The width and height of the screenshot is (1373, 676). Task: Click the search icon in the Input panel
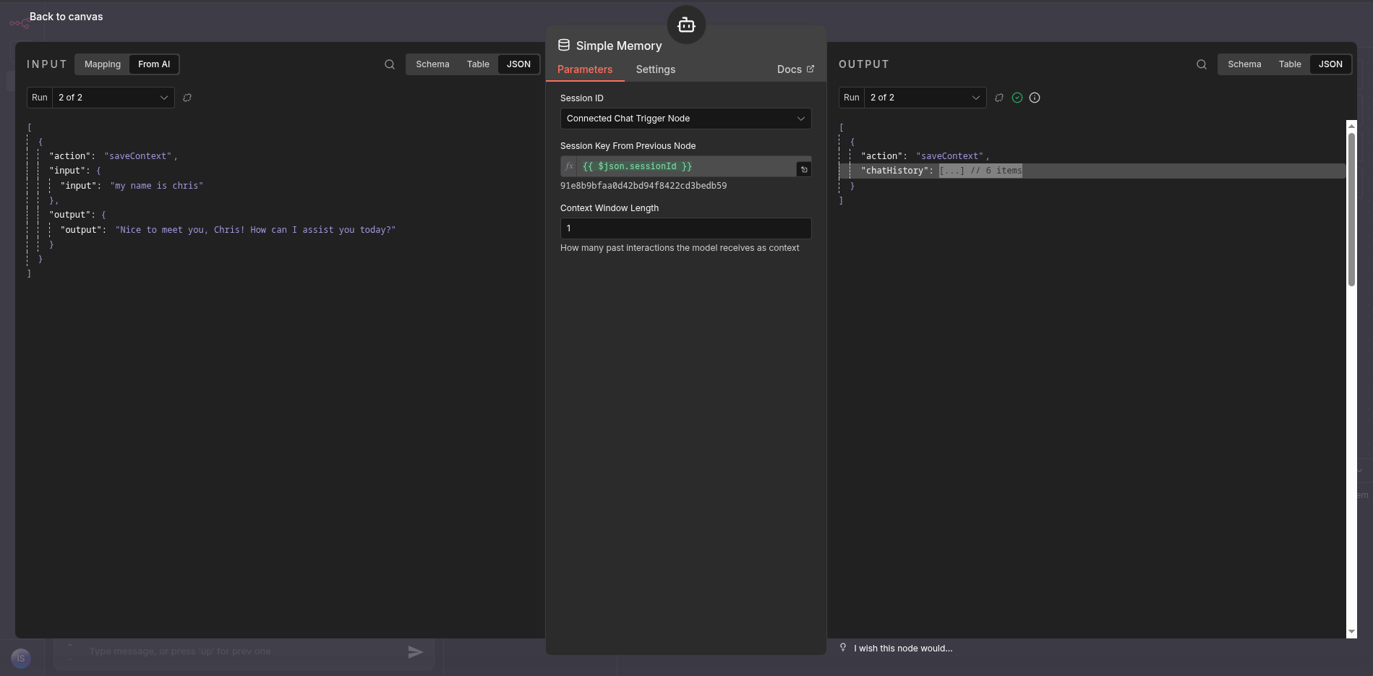tap(390, 64)
